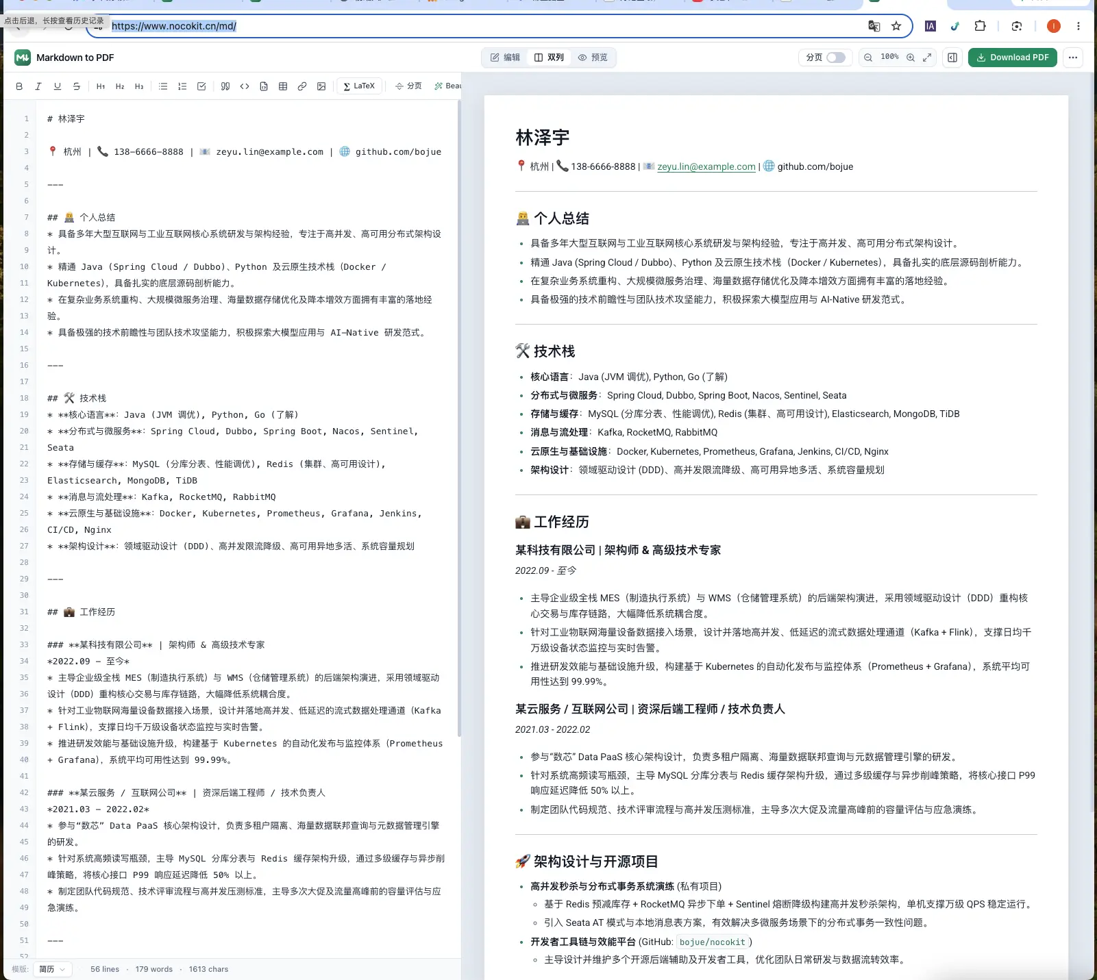The height and width of the screenshot is (980, 1097).
Task: Apply underline formatting
Action: click(x=58, y=86)
